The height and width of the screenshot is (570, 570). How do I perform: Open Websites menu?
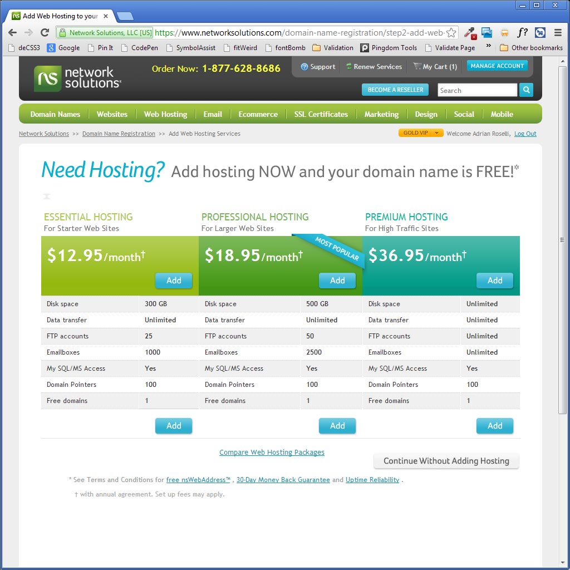(x=112, y=114)
